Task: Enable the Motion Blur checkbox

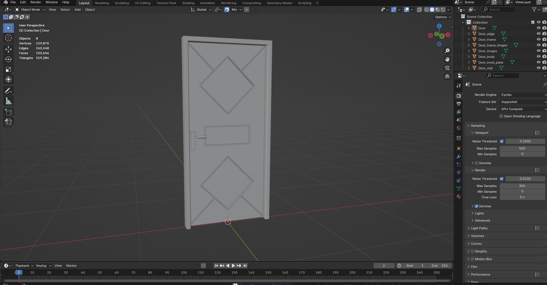Action: (472, 259)
